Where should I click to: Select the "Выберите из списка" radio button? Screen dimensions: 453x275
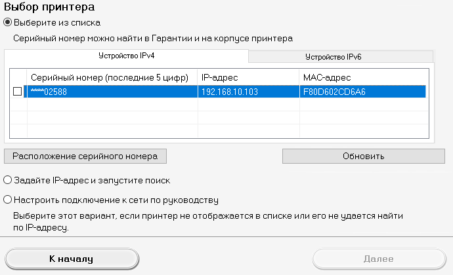(8, 22)
